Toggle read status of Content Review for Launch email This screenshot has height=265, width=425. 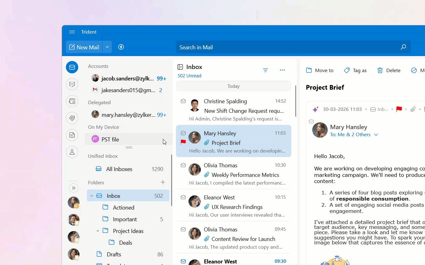pos(183,229)
